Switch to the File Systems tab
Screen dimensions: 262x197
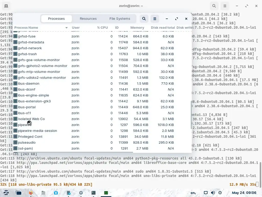tap(120, 18)
